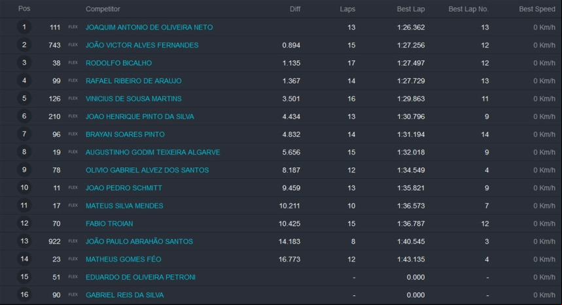Click the Best Speed column header
This screenshot has width=562, height=305.
coord(537,9)
